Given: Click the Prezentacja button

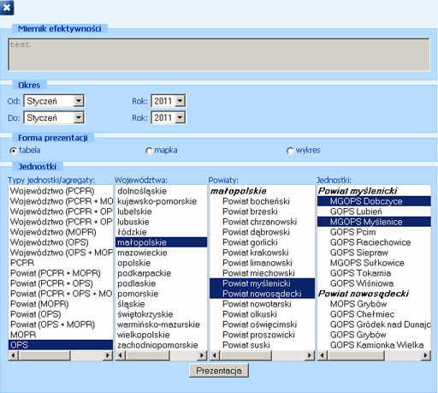Looking at the screenshot, I should pos(219,371).
